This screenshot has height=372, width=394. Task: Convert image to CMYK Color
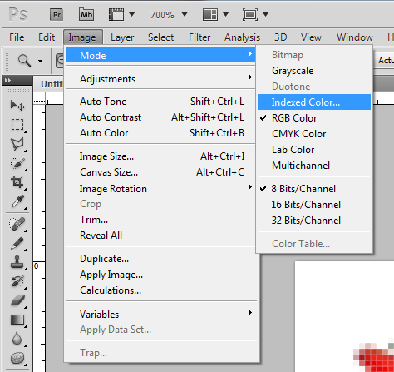[314, 134]
